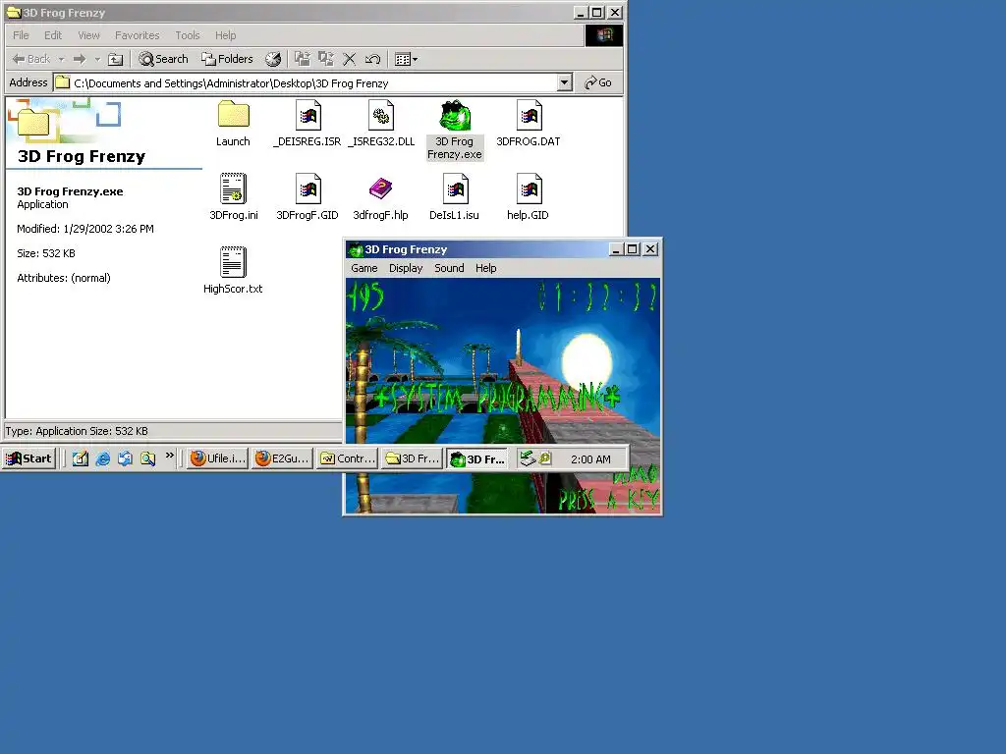Switch to the 3D Fr... folder taskbar button

tap(413, 458)
